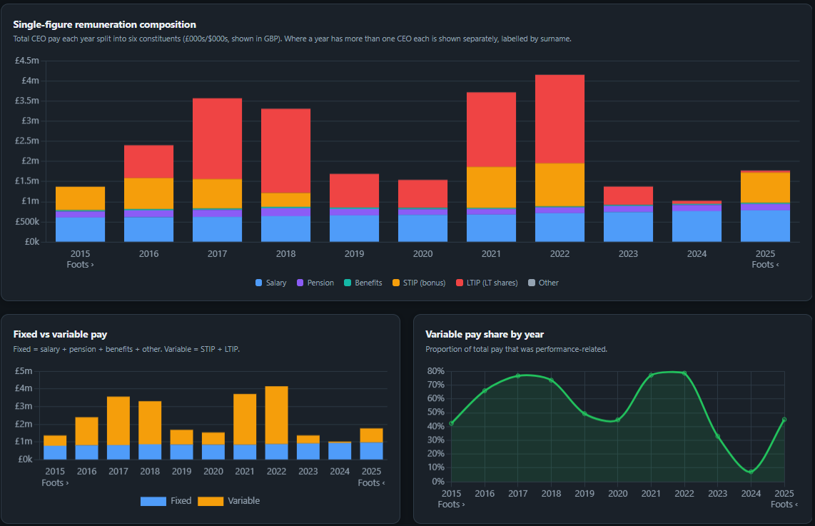Toggle the Benefits series in the composition legend
The image size is (815, 526).
[x=363, y=283]
